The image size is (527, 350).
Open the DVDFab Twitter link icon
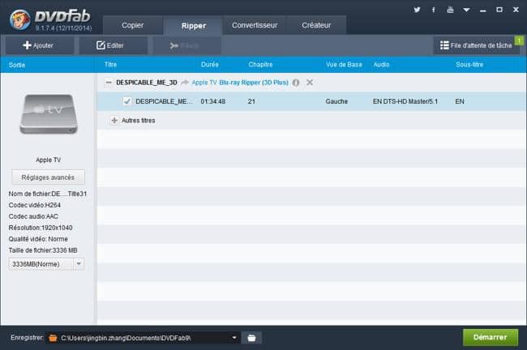point(417,10)
